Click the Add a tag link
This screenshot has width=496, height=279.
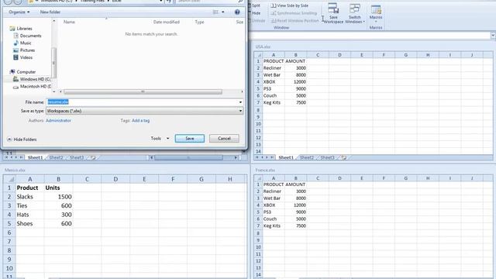click(140, 121)
